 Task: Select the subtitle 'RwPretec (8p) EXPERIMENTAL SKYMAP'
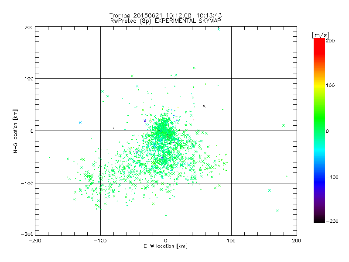(x=166, y=21)
